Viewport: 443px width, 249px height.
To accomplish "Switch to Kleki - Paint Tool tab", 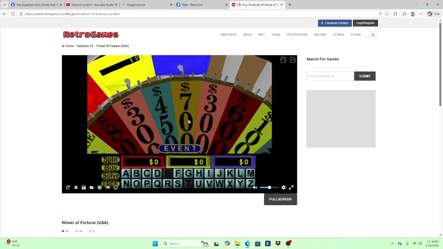I will click(202, 5).
